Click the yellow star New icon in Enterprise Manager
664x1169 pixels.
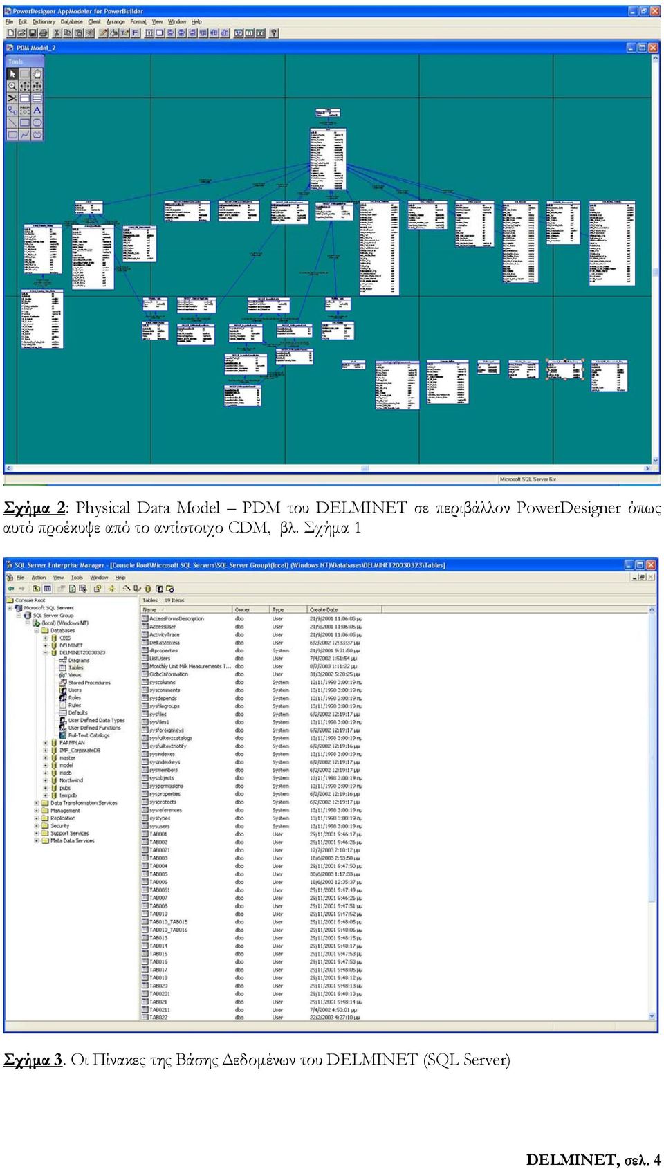pos(111,589)
